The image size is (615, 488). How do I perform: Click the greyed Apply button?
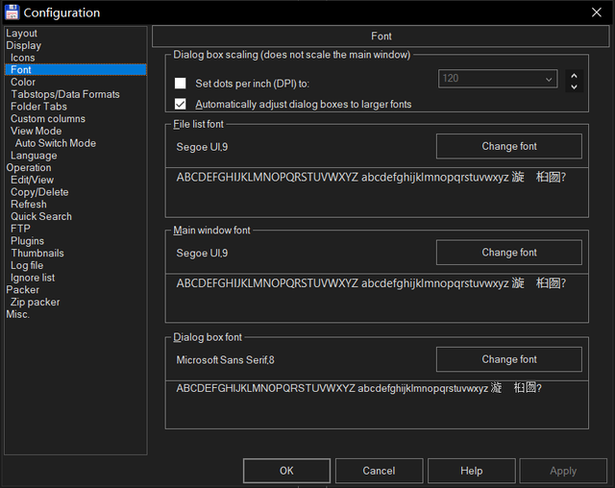563,471
